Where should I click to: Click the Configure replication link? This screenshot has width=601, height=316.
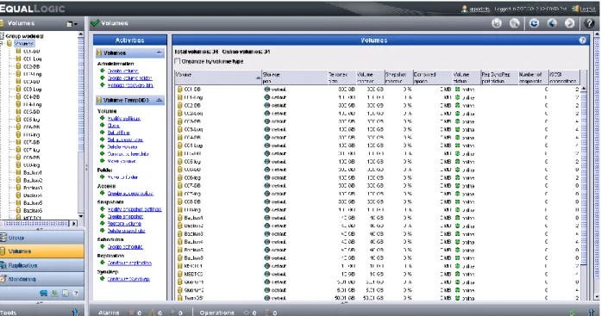pyautogui.click(x=129, y=263)
